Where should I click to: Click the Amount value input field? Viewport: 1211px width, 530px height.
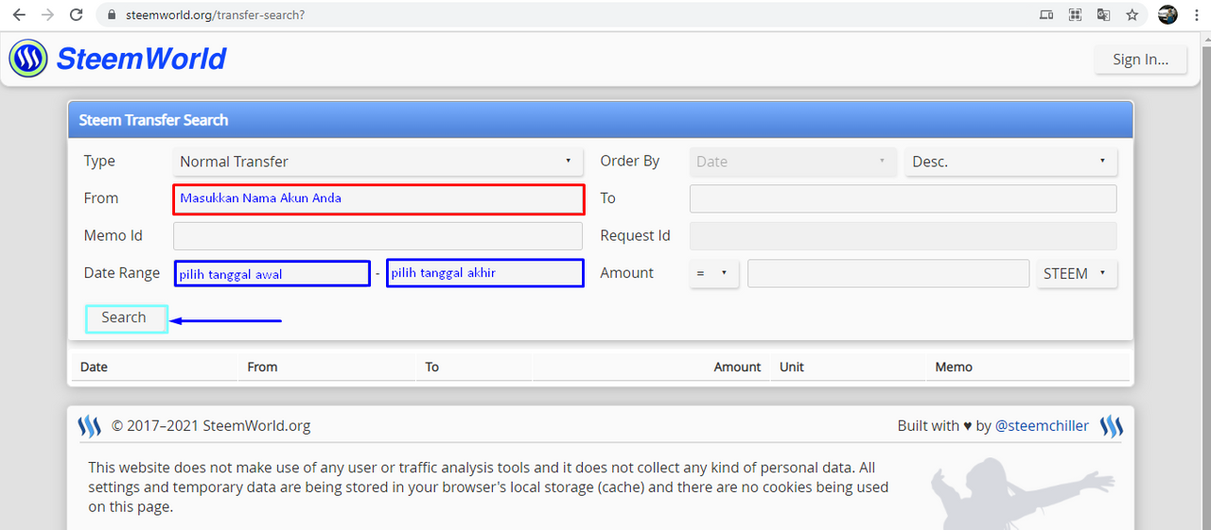[x=888, y=273]
